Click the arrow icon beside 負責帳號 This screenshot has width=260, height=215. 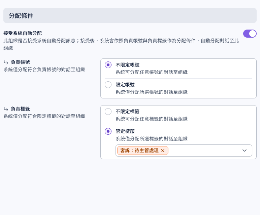[x=6, y=62]
